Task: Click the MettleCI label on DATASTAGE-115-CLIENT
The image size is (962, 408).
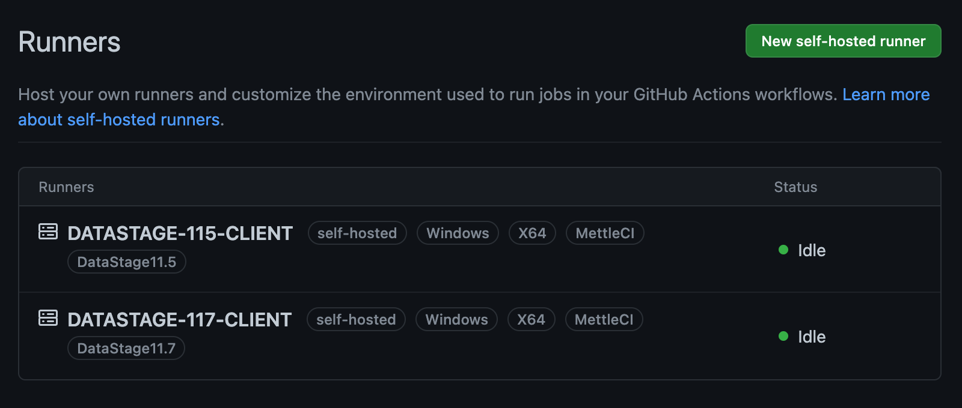Action: (x=605, y=233)
